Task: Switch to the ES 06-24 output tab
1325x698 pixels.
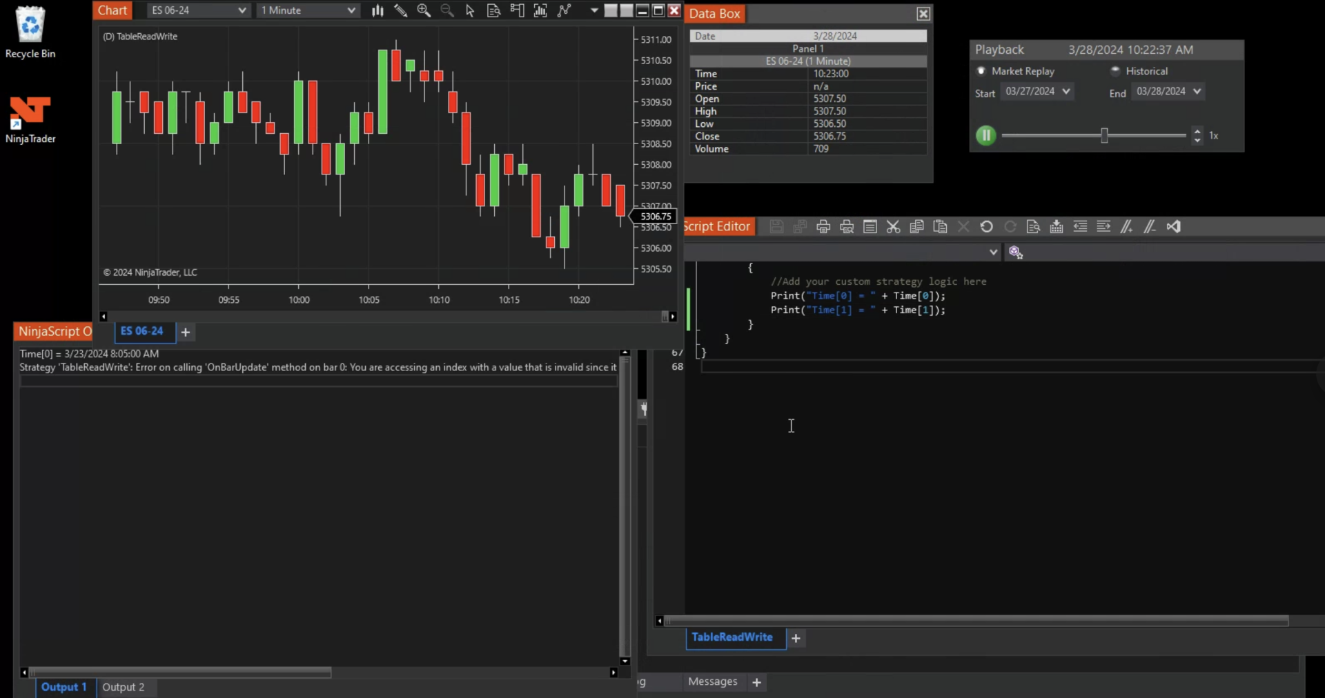Action: click(x=142, y=331)
